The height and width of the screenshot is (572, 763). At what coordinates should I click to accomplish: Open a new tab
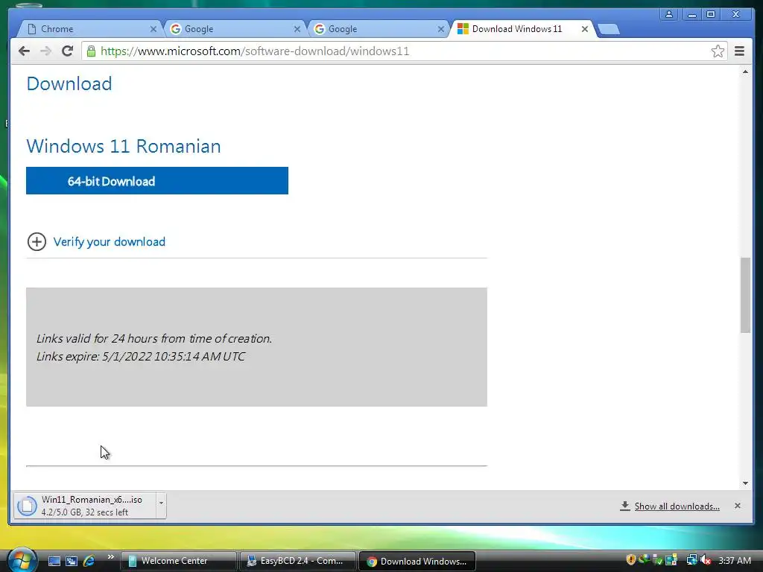[608, 30]
